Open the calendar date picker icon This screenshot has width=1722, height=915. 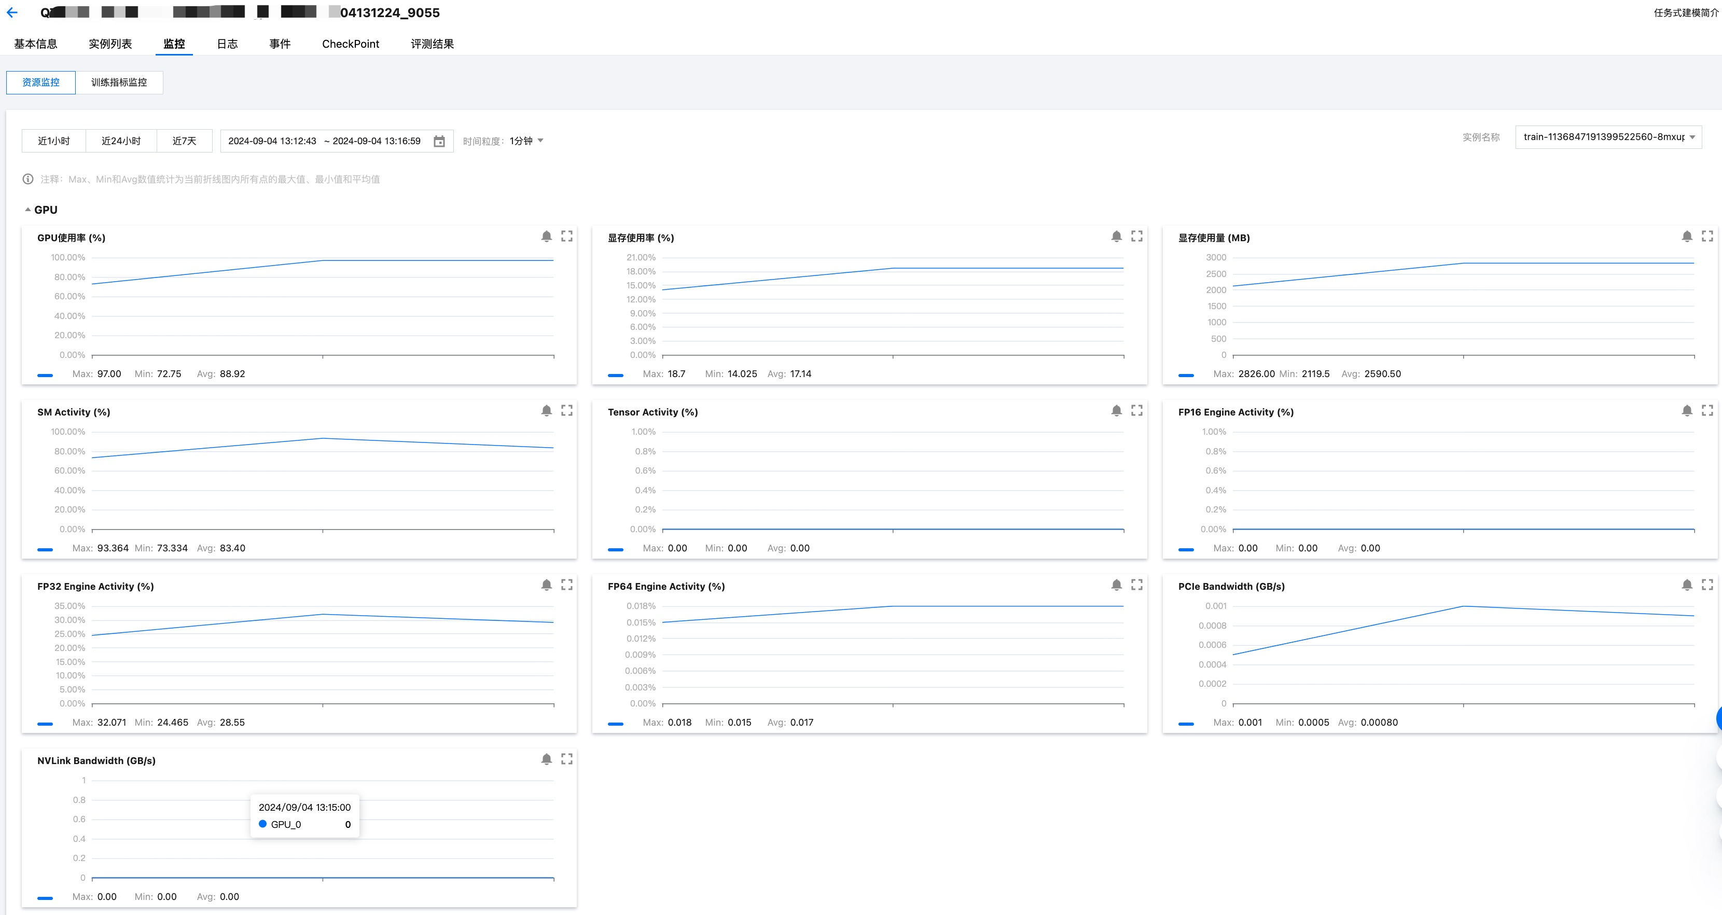[439, 142]
